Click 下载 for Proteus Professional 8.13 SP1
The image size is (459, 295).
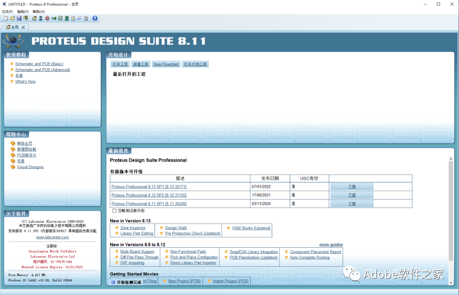pos(351,186)
